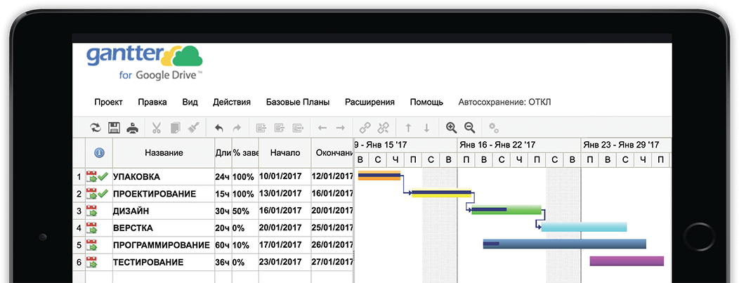The width and height of the screenshot is (739, 283).
Task: Click the refresh icon in toolbar
Action: point(96,128)
